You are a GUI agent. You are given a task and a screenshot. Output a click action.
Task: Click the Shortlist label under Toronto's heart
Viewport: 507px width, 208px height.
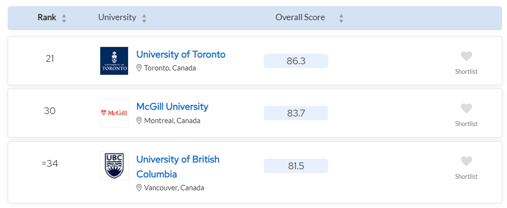point(466,72)
